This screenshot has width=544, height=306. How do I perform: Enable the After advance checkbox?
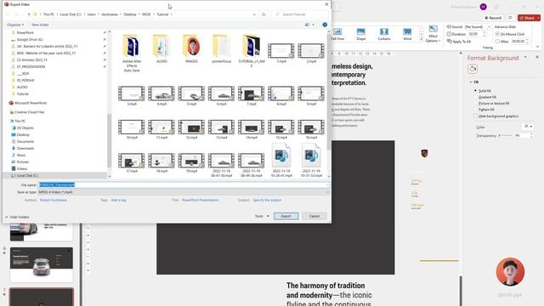(x=497, y=42)
